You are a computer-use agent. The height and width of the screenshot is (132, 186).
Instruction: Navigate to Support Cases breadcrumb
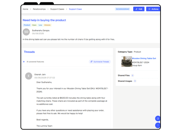pyautogui.click(x=57, y=9)
